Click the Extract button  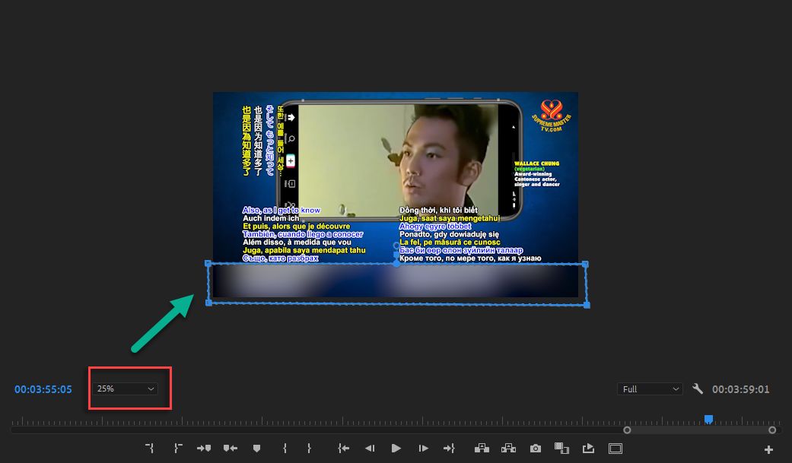point(509,448)
